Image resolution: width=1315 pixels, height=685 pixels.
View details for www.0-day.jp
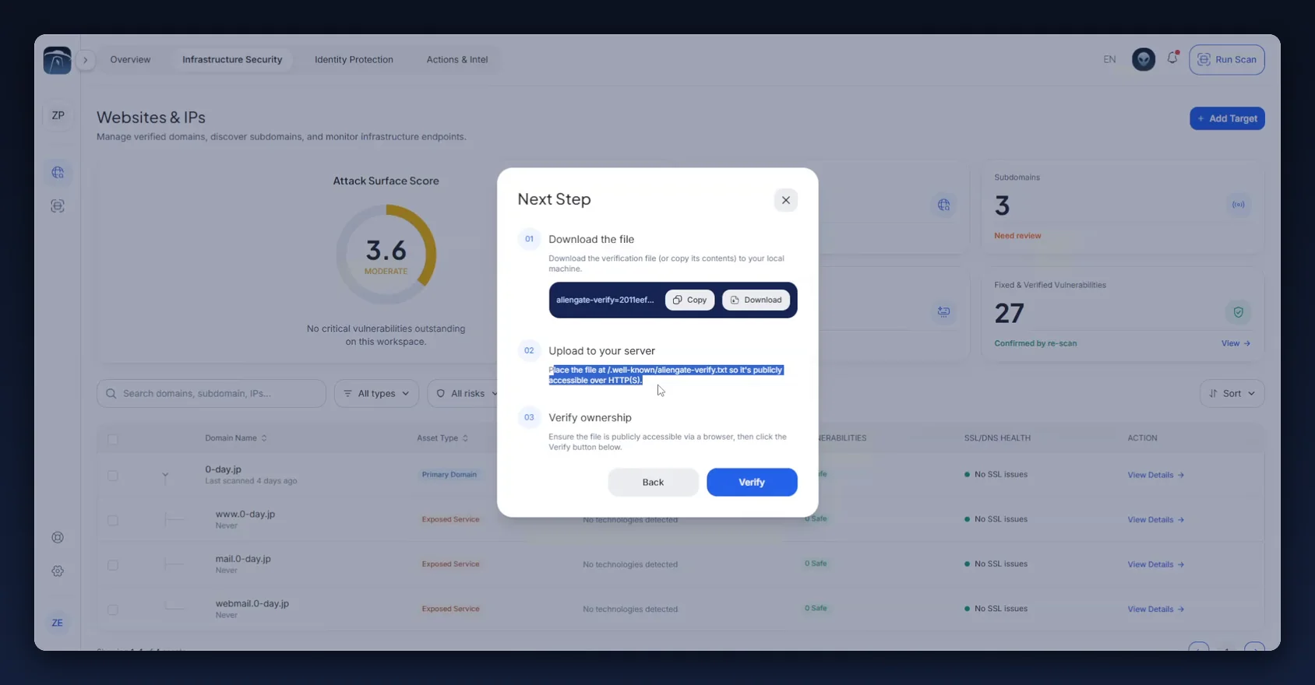point(1155,519)
